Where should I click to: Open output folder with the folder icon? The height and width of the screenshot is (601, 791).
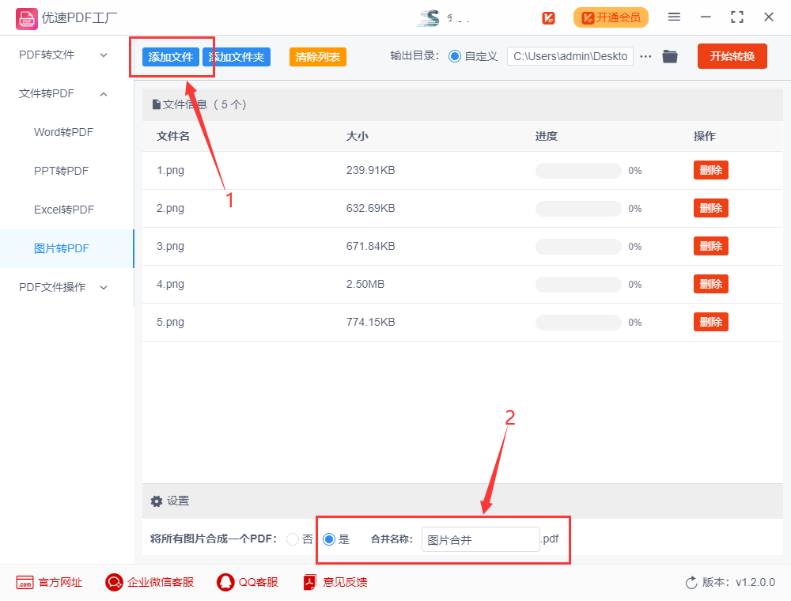coord(670,56)
